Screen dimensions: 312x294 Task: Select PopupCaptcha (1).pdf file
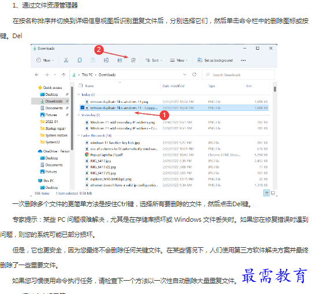click(x=174, y=155)
